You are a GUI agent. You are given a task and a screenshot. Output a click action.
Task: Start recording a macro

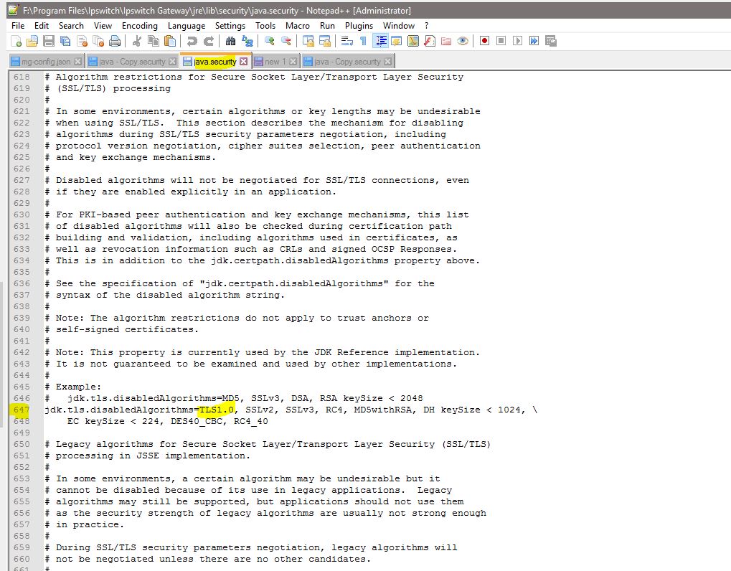pyautogui.click(x=484, y=41)
